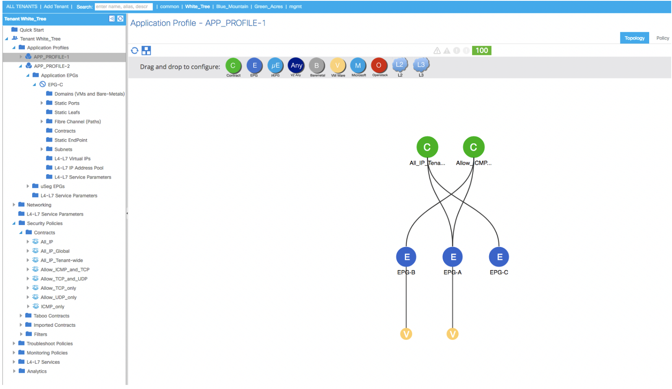The height and width of the screenshot is (389, 672).
Task: Pick the uEPG palette icon
Action: tap(275, 66)
